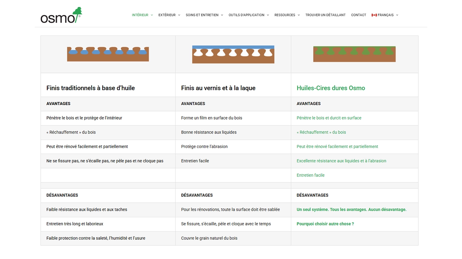Click Excellente résistance aux liquides et à l'abrasion
This screenshot has width=462, height=259.
tap(341, 161)
